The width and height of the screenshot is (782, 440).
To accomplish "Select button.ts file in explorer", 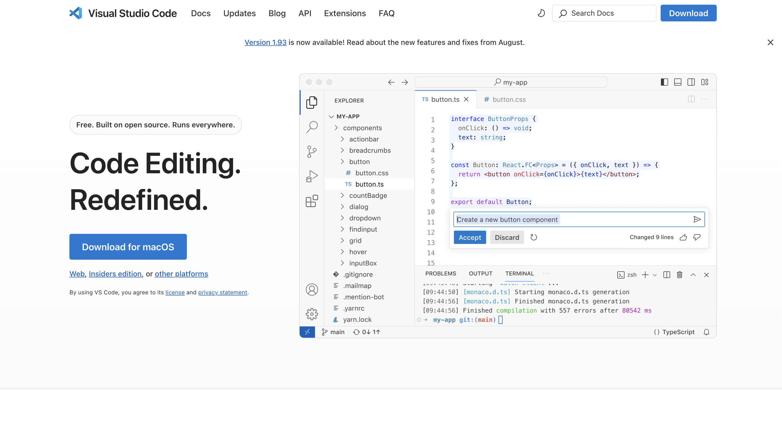I will click(x=369, y=184).
